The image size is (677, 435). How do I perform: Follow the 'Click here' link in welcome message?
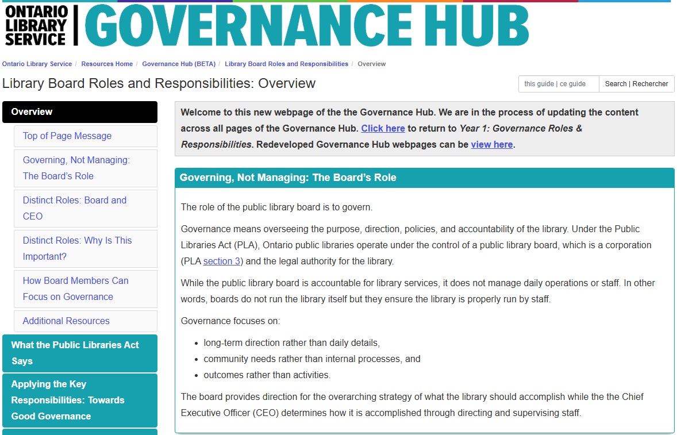(x=383, y=128)
